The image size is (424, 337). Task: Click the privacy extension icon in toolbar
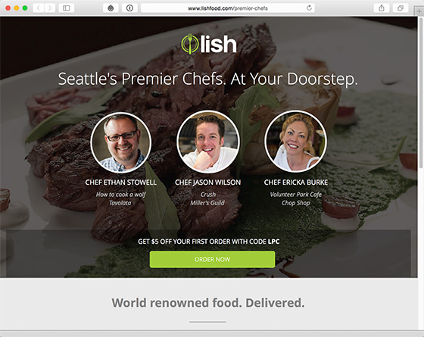coord(111,8)
